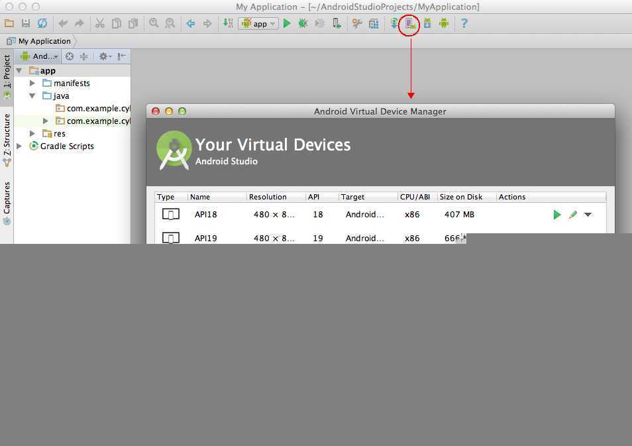Click the Save All floppy disk icon
Viewport: 632px width, 446px height.
click(x=26, y=23)
